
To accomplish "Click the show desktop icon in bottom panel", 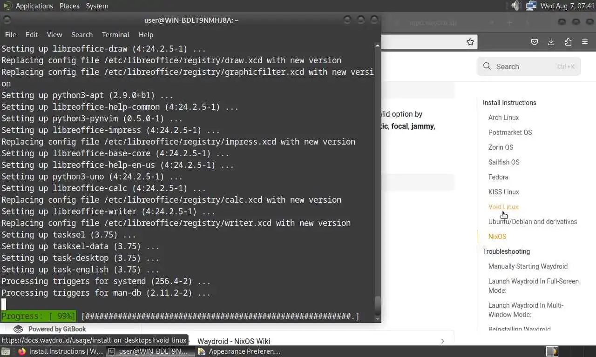I will [x=5, y=351].
